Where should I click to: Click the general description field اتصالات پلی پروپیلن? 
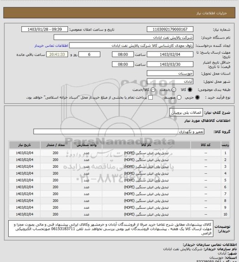[x=186, y=113]
